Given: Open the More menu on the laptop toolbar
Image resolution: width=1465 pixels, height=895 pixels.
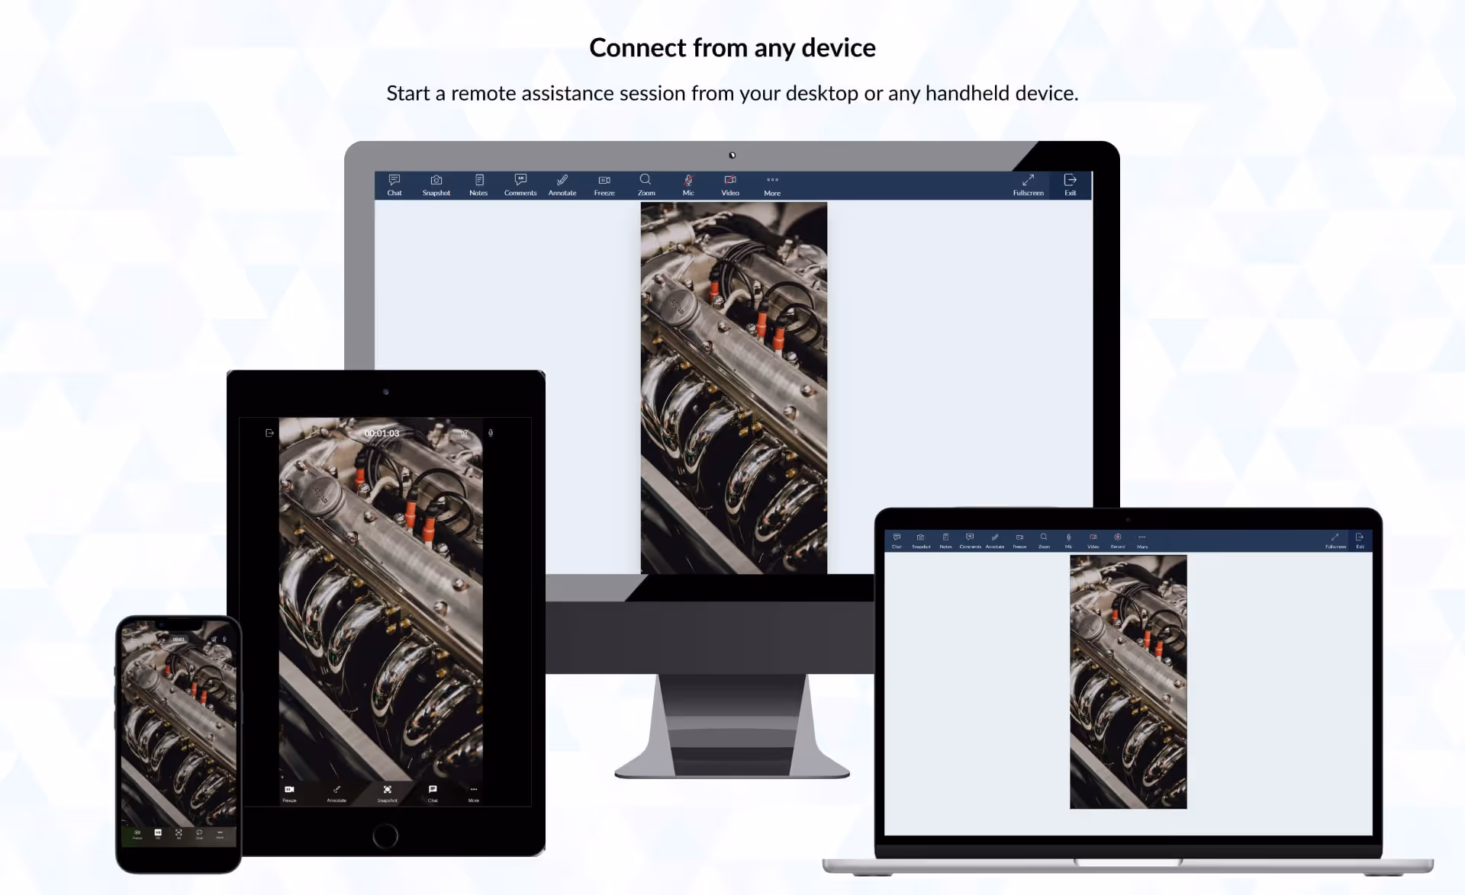Looking at the screenshot, I should click(x=1142, y=541).
